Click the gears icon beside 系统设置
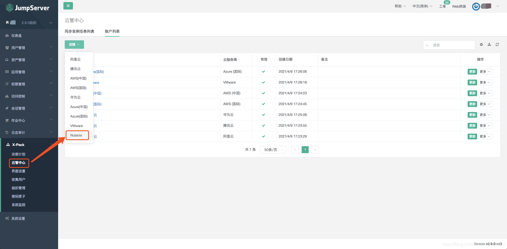 click(x=7, y=218)
